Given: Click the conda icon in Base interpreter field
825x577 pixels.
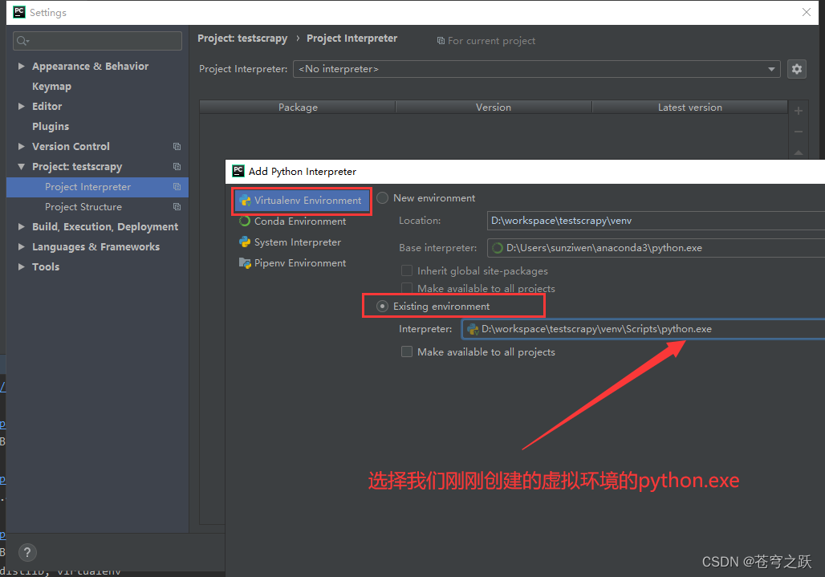Looking at the screenshot, I should click(498, 248).
